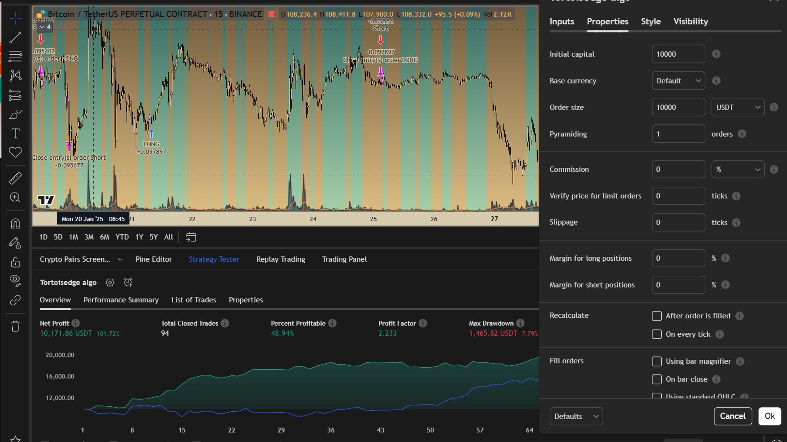Viewport: 787px width, 442px height.
Task: Click the Max Drawdown info icon
Action: coord(520,323)
